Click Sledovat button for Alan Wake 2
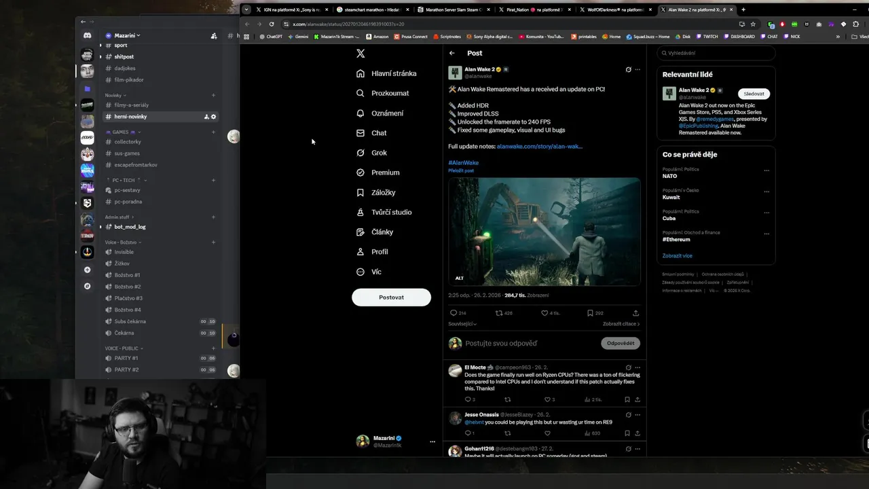Screen dimensions: 869x489 (x=754, y=94)
